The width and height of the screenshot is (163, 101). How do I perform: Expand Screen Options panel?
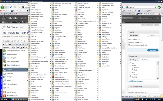point(147,25)
